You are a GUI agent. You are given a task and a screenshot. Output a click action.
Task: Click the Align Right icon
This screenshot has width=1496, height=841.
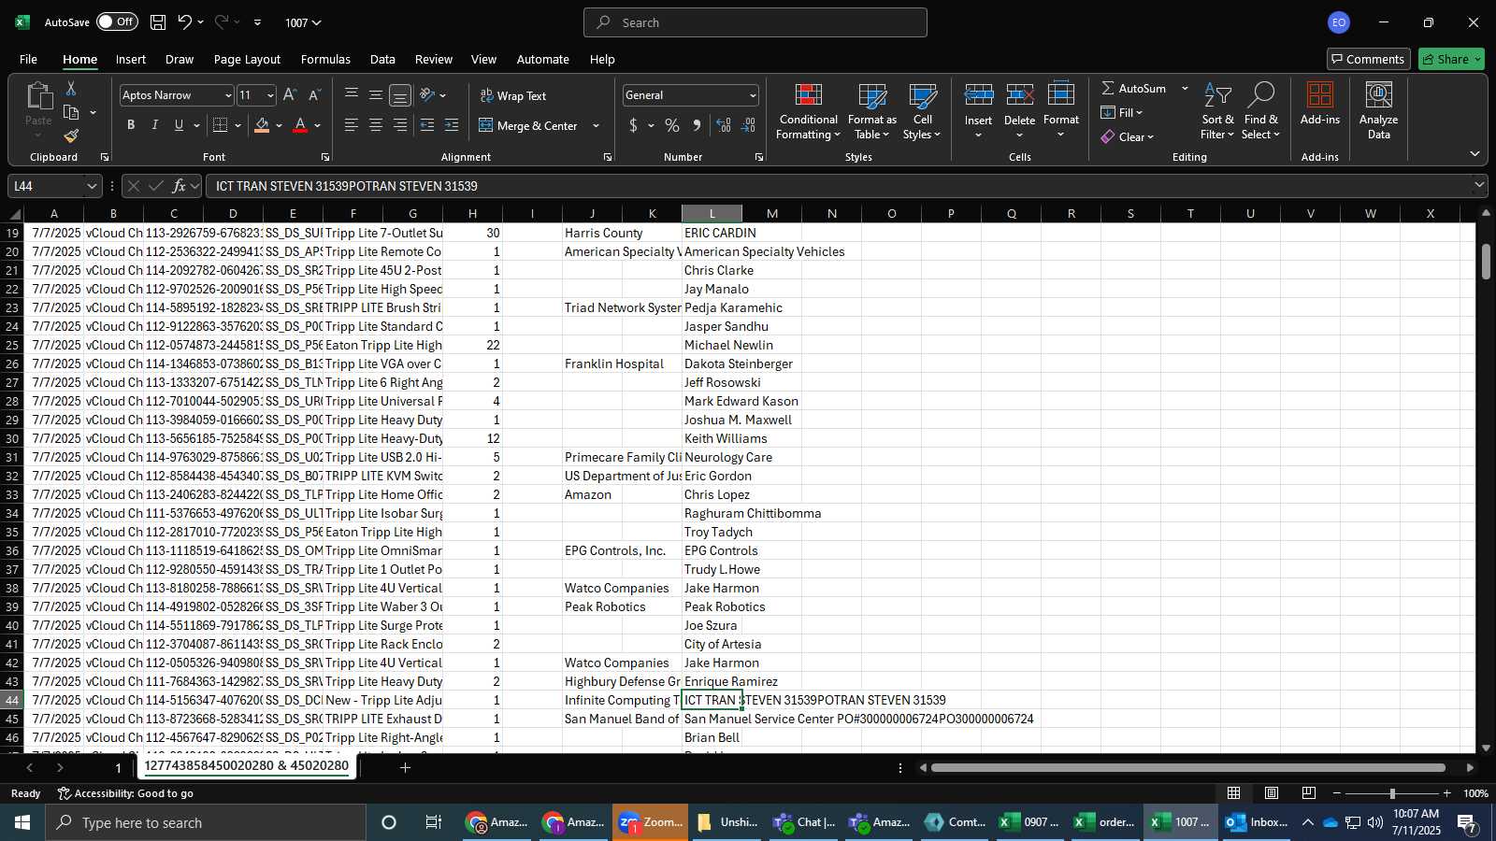400,125
